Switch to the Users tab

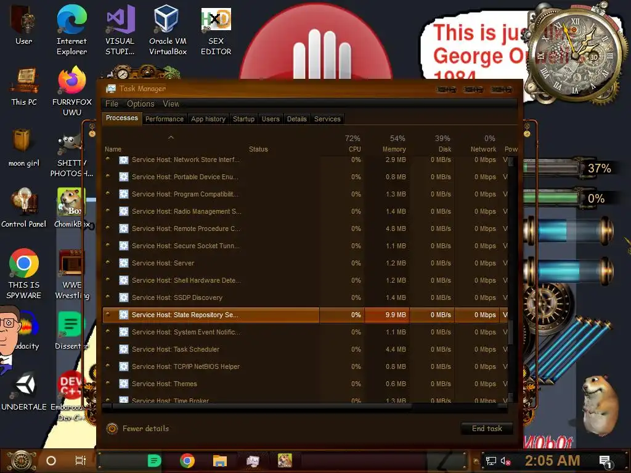coord(271,119)
